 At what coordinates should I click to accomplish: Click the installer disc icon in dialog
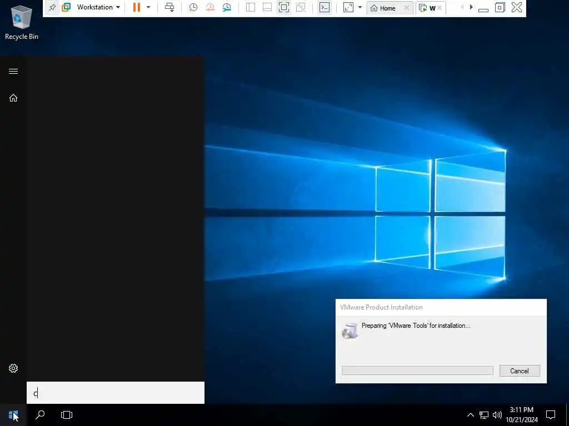pyautogui.click(x=350, y=331)
